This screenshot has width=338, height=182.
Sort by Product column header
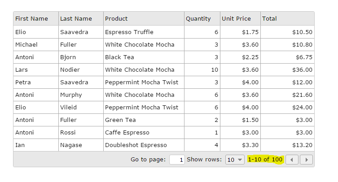pos(116,19)
